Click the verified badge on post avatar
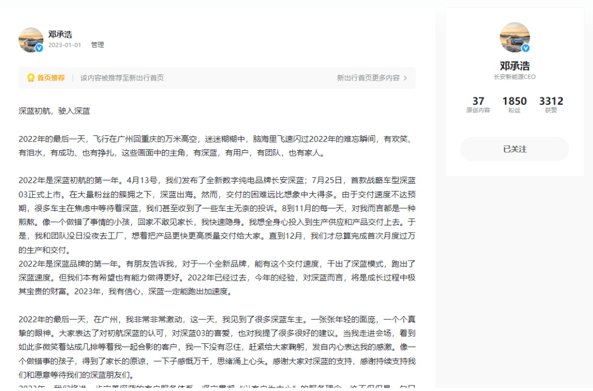The image size is (593, 391). coord(39,48)
